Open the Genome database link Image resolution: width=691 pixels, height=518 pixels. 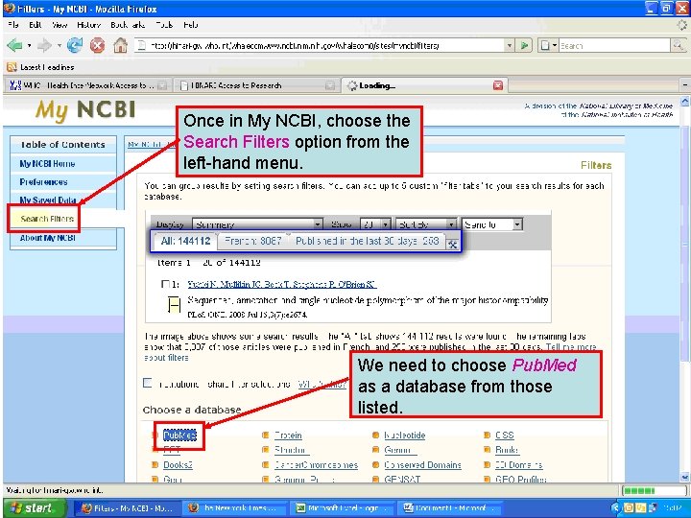tap(400, 450)
